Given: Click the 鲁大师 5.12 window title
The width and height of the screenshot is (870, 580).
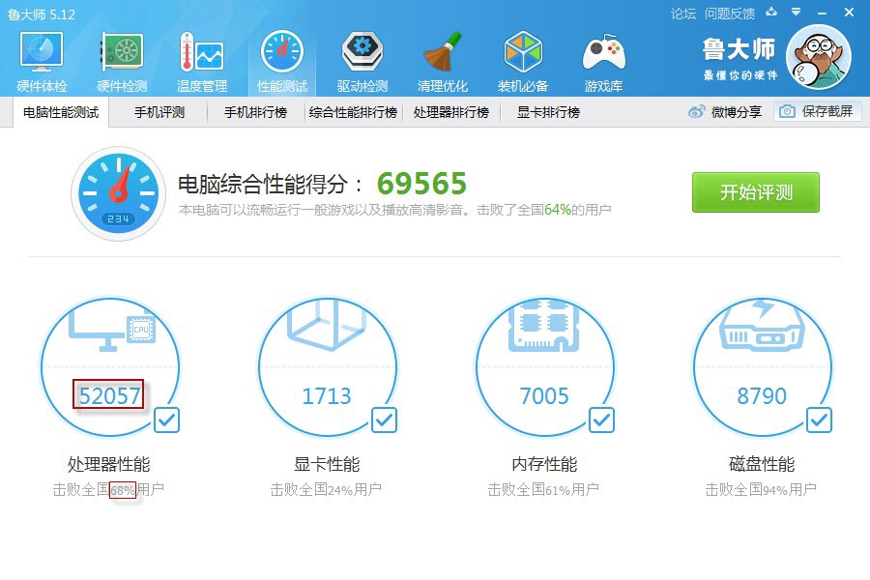Looking at the screenshot, I should click(42, 14).
